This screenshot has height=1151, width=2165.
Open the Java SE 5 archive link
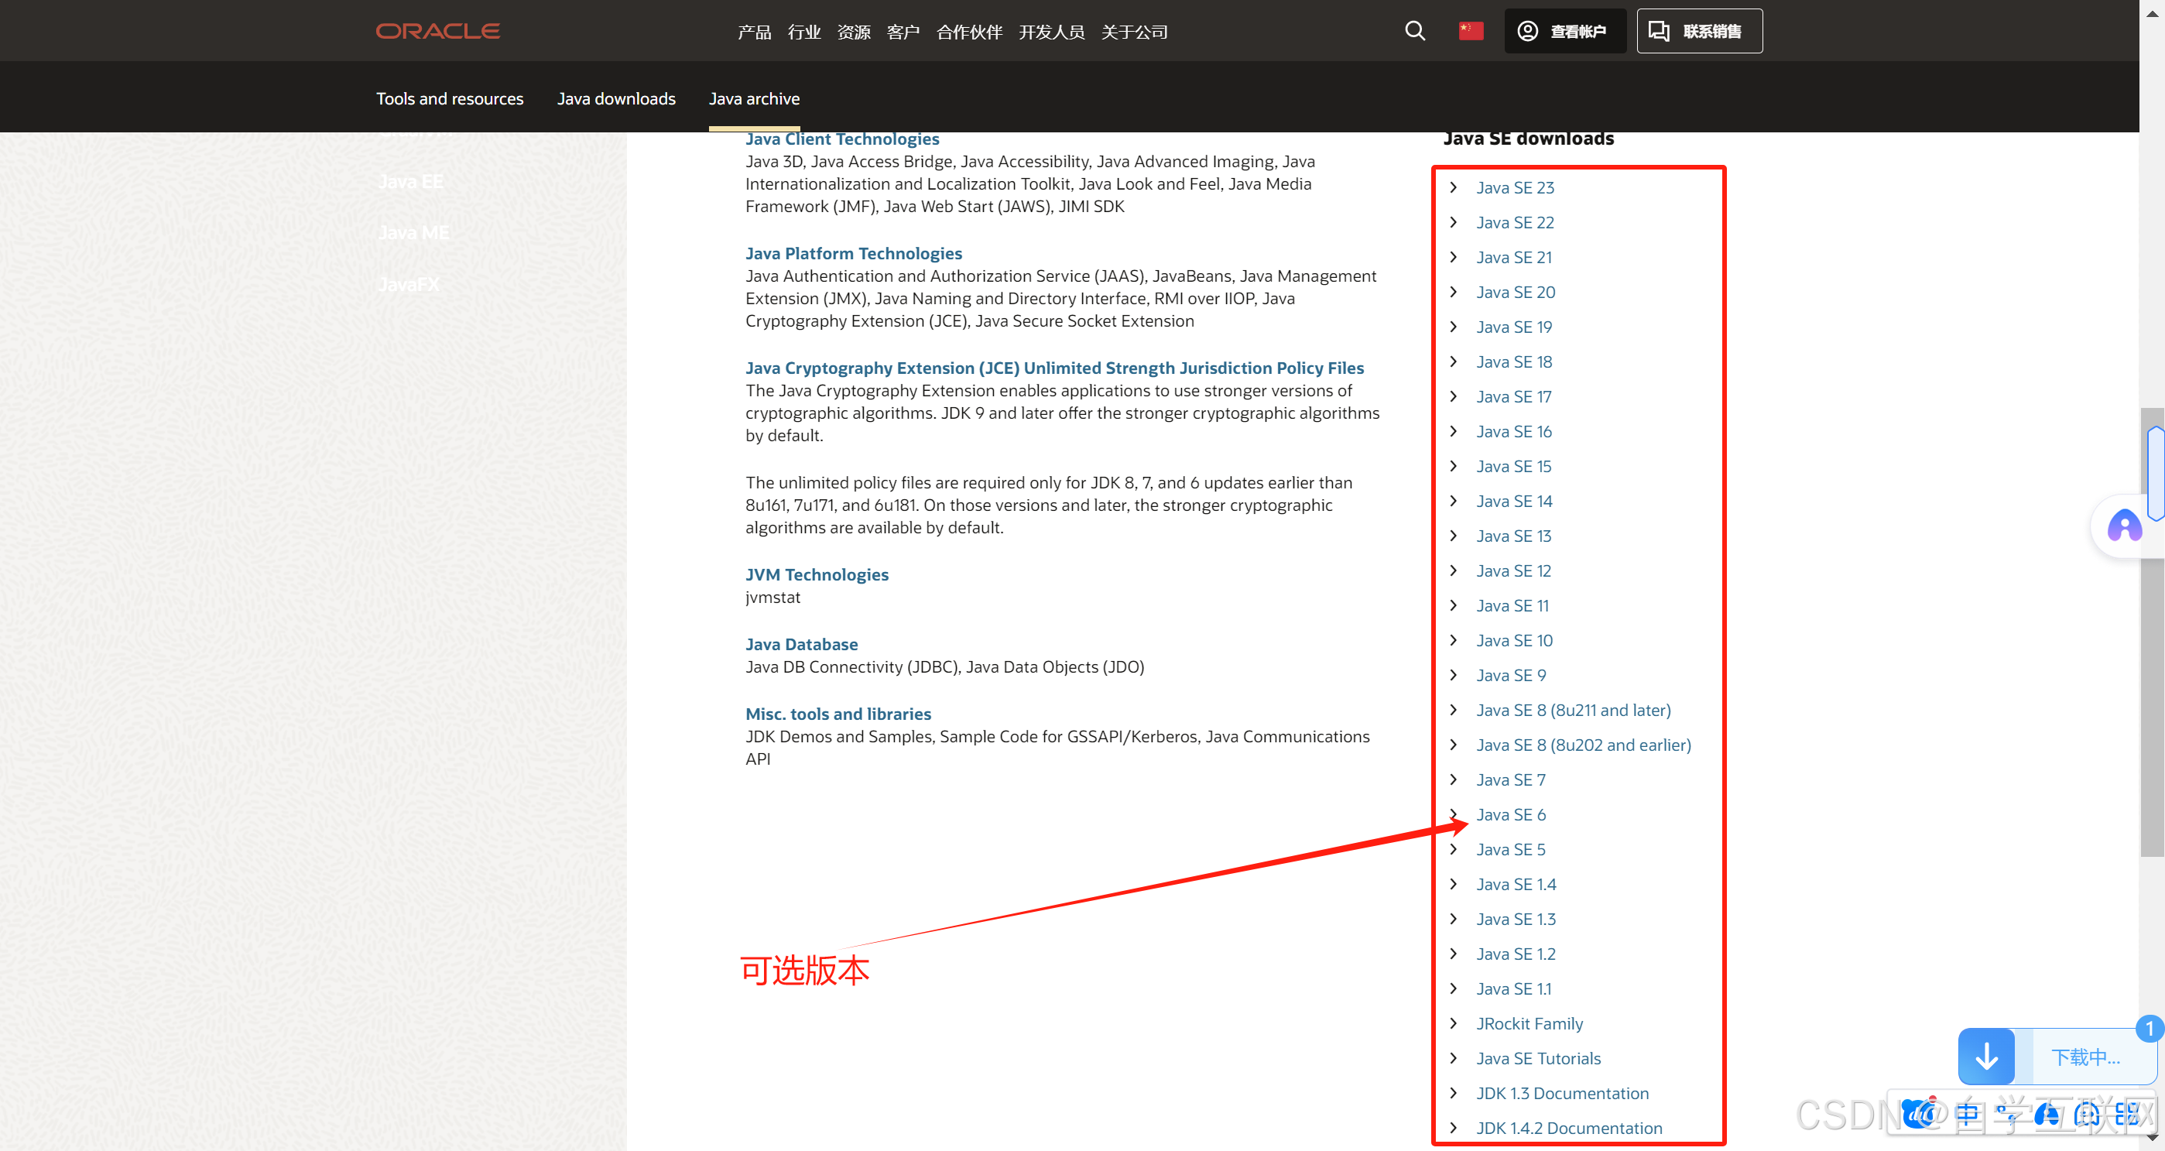[x=1510, y=849]
